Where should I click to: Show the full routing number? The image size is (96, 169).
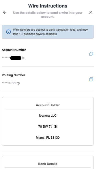pyautogui.click(x=18, y=83)
